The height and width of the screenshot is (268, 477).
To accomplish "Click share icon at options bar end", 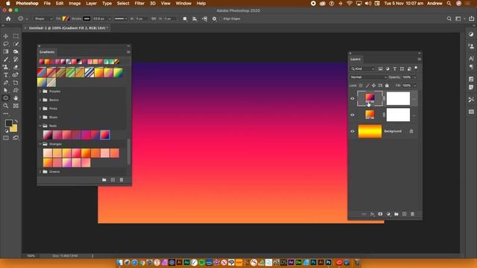I will pos(471,19).
